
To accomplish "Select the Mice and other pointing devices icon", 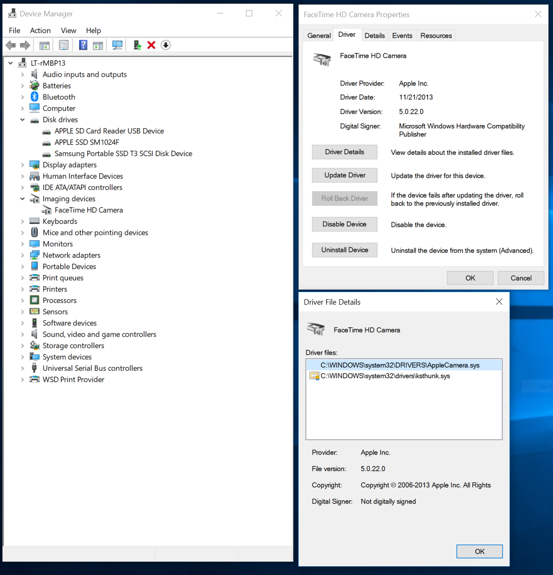I will pos(35,232).
